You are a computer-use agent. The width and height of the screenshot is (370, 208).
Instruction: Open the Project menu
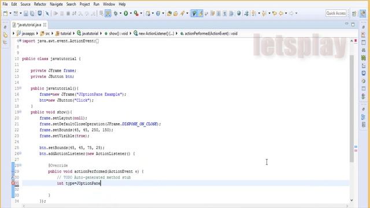pos(84,4)
